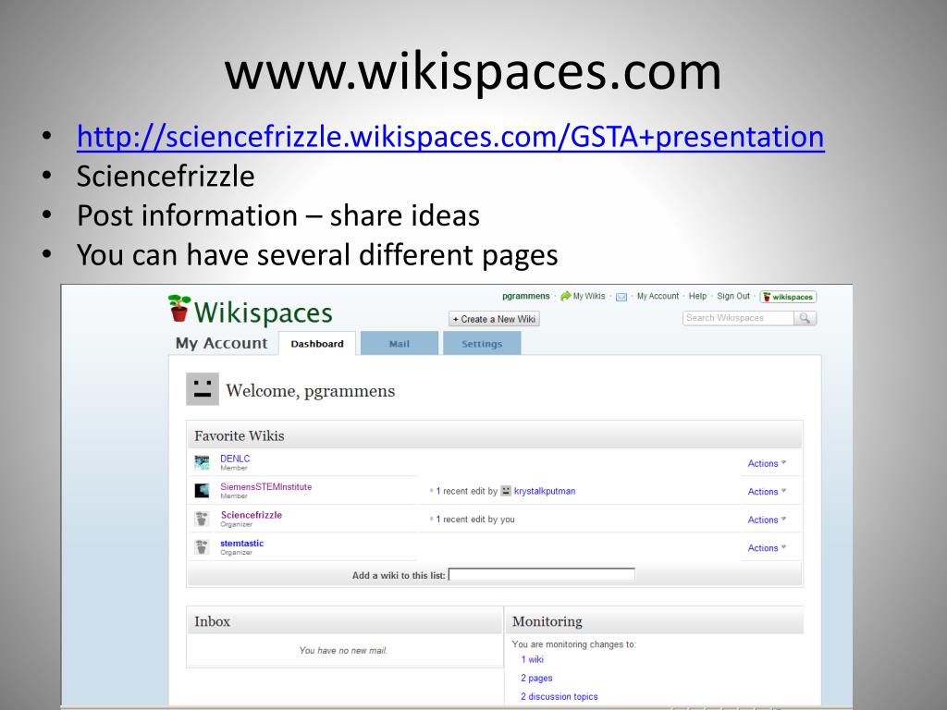The image size is (947, 710).
Task: Open the monitored '2 pages' link
Action: 536,678
